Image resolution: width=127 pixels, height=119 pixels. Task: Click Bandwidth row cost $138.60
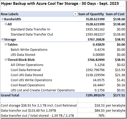point(119,19)
